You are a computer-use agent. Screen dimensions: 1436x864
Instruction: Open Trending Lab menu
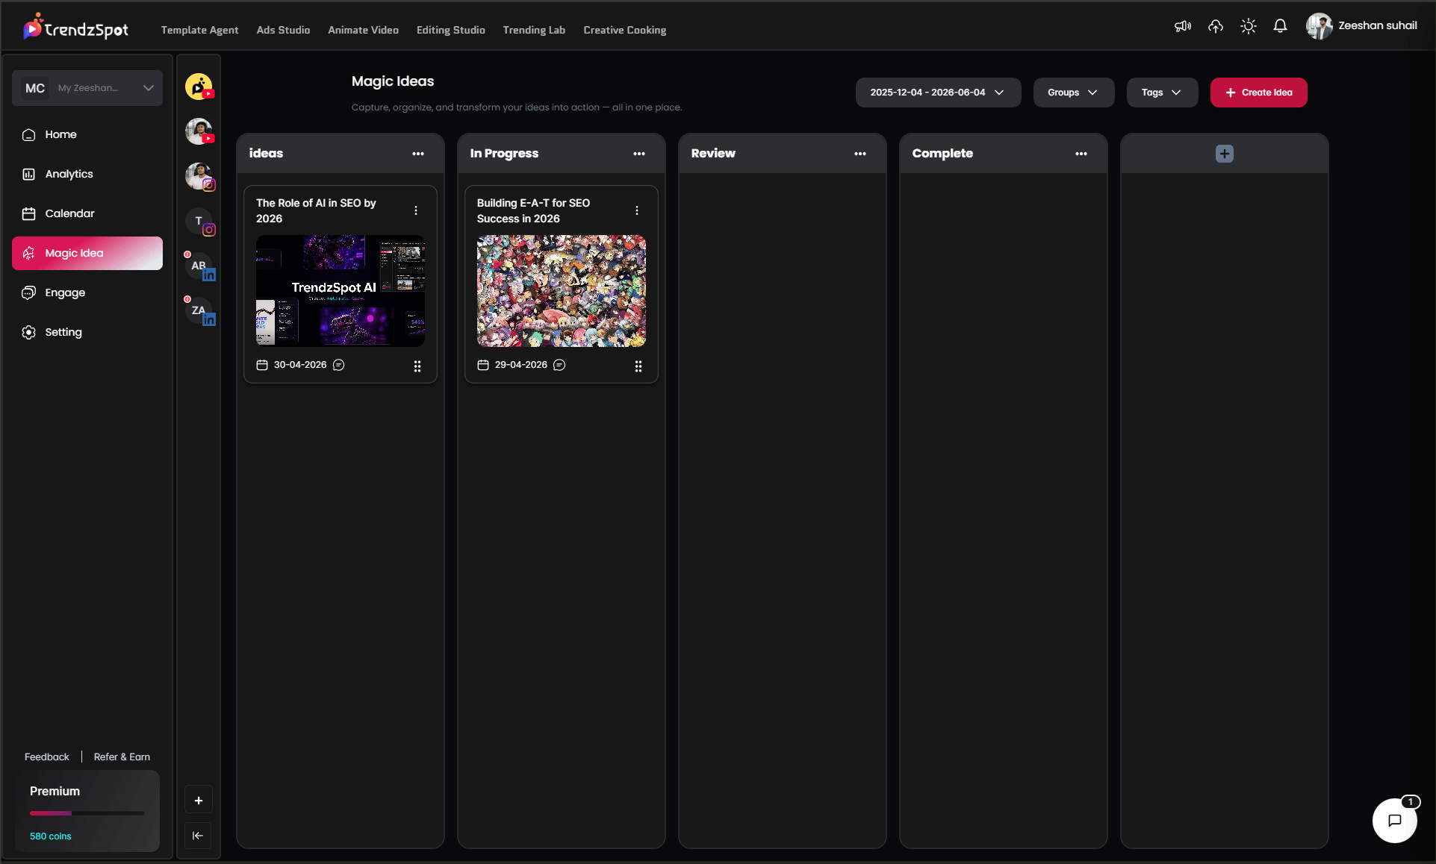coord(534,30)
